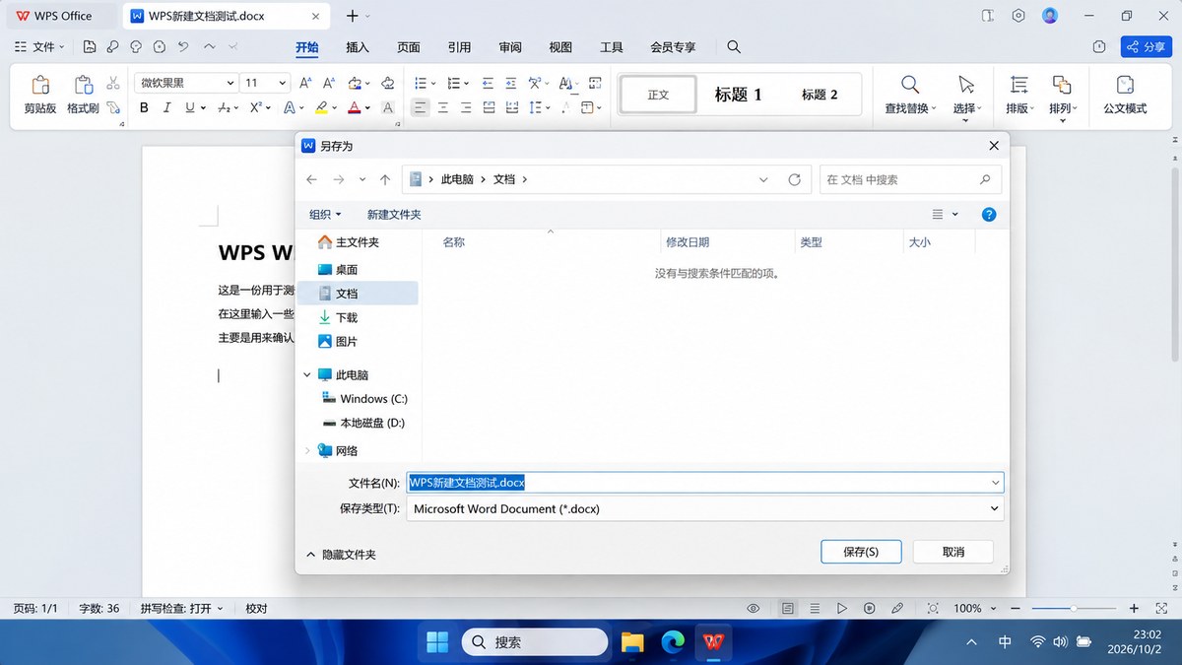The width and height of the screenshot is (1182, 665).
Task: Toggle Page layout view in status bar
Action: click(x=788, y=609)
